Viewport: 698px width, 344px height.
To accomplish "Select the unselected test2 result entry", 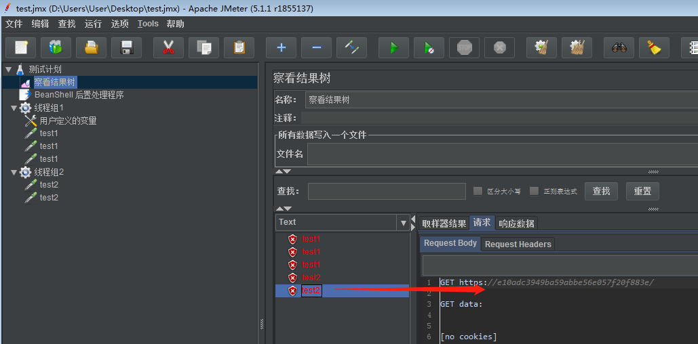I will [x=311, y=278].
